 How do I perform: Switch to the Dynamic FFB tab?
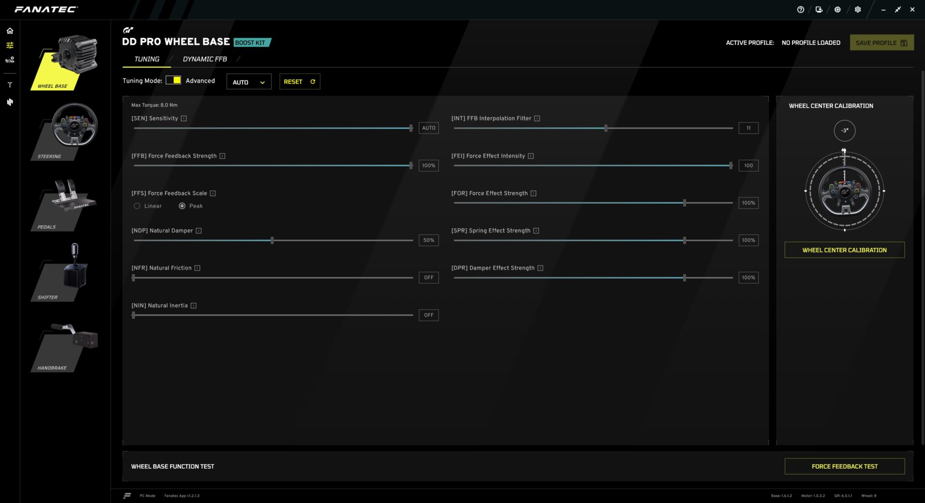205,59
